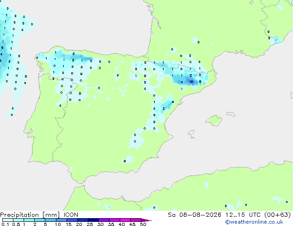Click the 25–30 mm navy legend swatch
293x226 pixels.
click(93, 220)
